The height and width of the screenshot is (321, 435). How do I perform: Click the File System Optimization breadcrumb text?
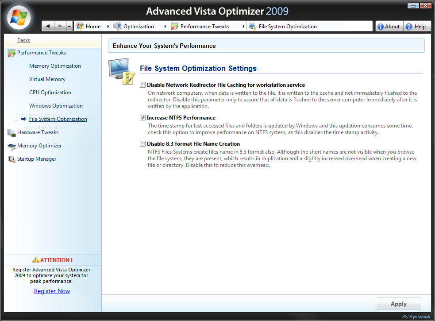click(x=288, y=27)
